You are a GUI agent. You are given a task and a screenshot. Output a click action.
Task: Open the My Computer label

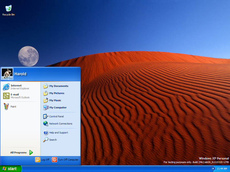coord(58,107)
